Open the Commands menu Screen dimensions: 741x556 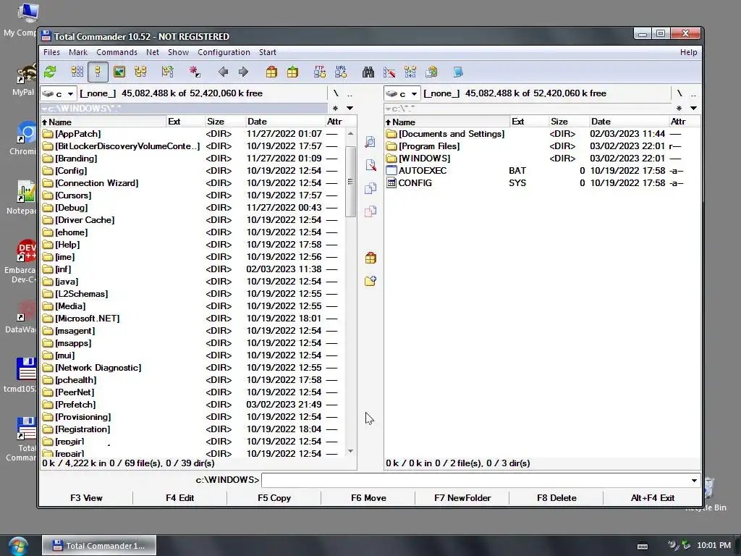pyautogui.click(x=117, y=52)
